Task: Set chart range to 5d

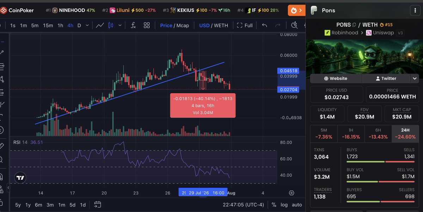Action: pyautogui.click(x=72, y=205)
